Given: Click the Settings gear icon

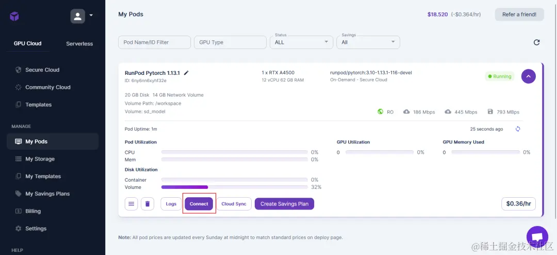Looking at the screenshot, I should pyautogui.click(x=19, y=228).
